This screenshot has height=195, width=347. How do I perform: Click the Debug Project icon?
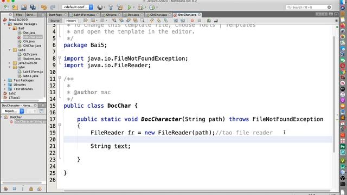[140, 7]
